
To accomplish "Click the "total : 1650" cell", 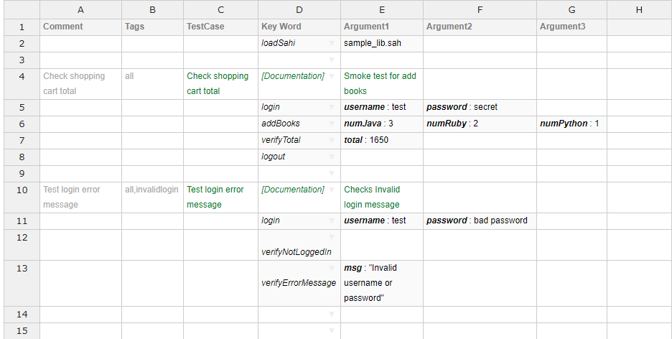I will tap(381, 140).
